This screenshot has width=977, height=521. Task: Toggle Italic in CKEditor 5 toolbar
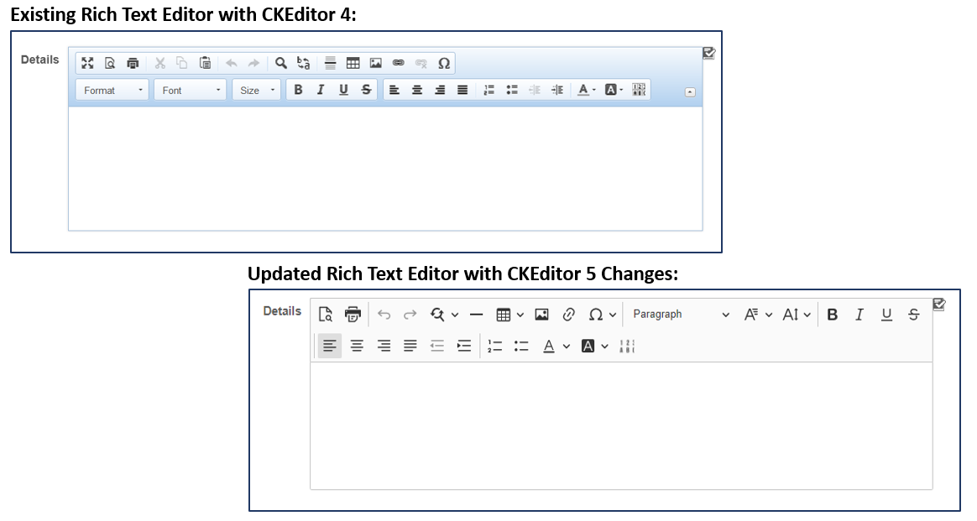[859, 315]
